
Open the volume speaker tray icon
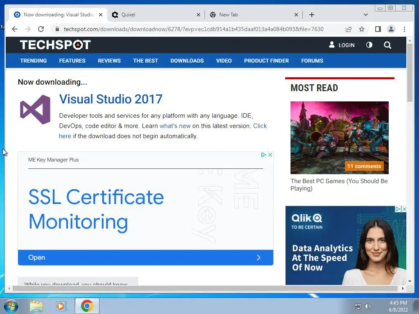point(368,306)
